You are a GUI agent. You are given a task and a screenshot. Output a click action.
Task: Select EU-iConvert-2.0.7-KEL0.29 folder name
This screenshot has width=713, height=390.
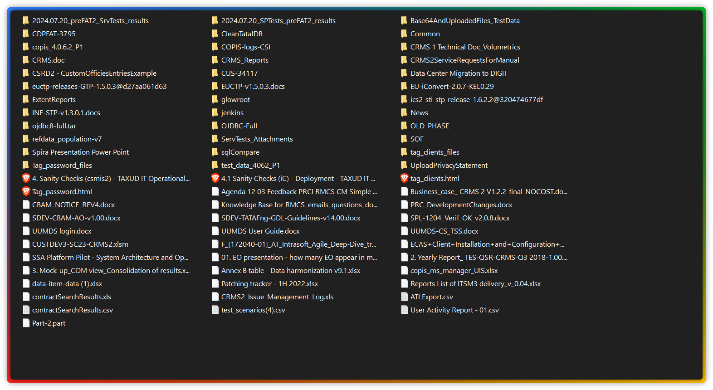452,87
